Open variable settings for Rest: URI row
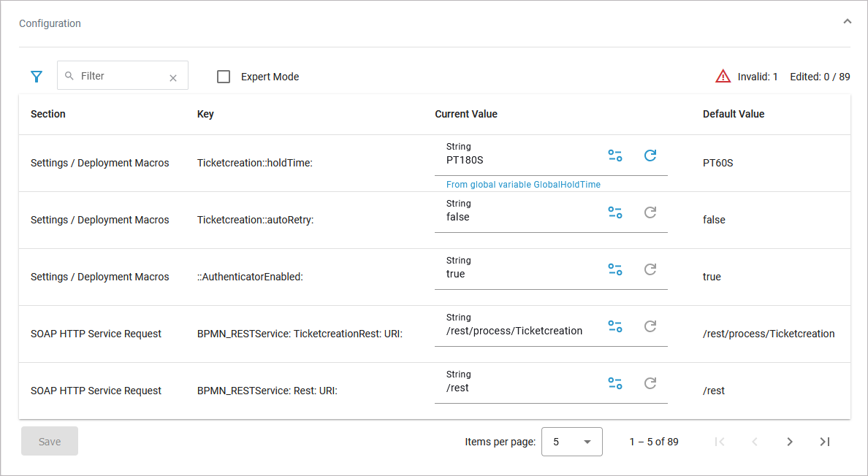868x476 pixels. 615,383
